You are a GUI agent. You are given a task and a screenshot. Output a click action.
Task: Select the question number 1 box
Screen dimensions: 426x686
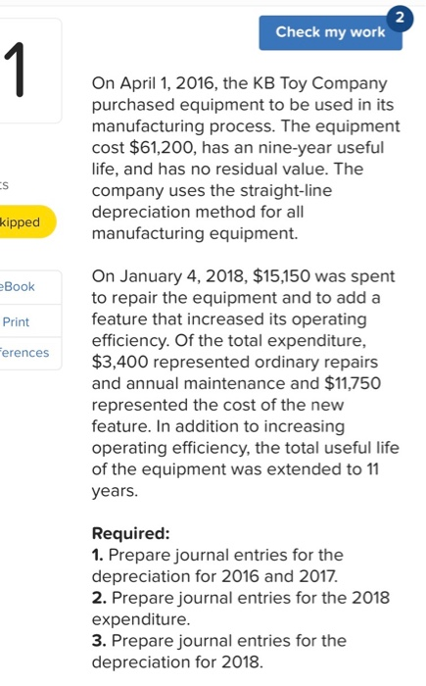click(29, 71)
